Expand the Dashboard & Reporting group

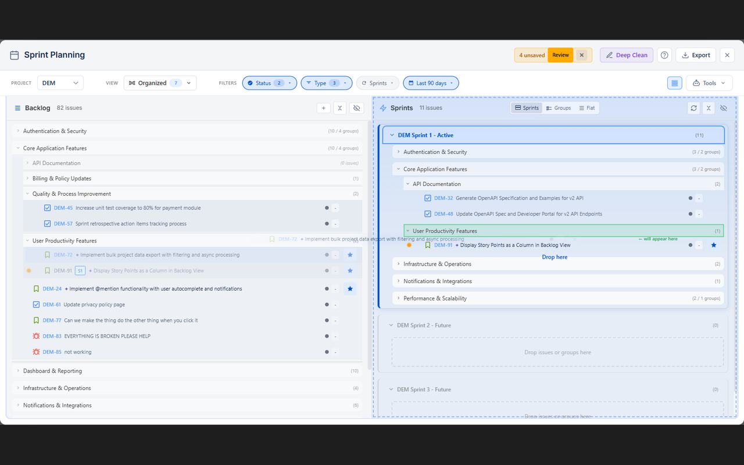click(x=17, y=370)
